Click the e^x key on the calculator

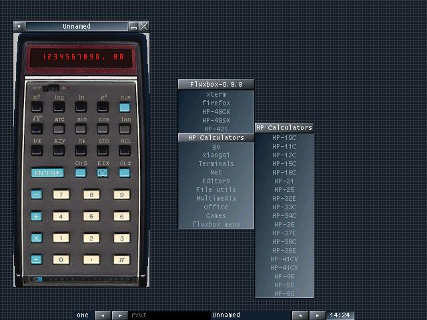[103, 107]
